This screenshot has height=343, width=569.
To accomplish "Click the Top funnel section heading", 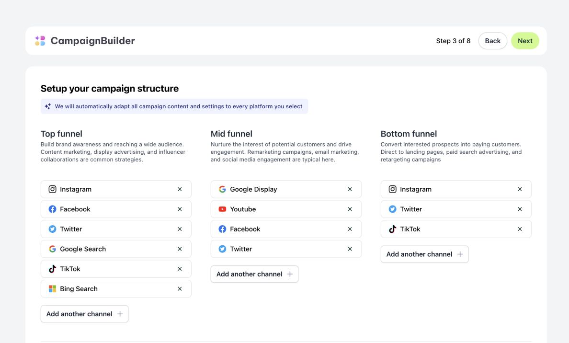I will pyautogui.click(x=61, y=134).
